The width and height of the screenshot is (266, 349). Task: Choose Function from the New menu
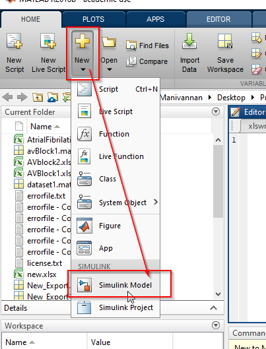(116, 134)
